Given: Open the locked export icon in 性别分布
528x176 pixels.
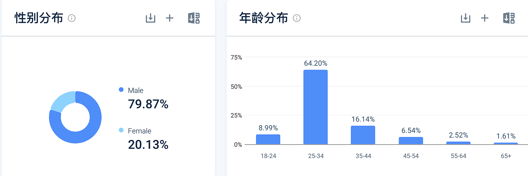Looking at the screenshot, I should (x=194, y=18).
